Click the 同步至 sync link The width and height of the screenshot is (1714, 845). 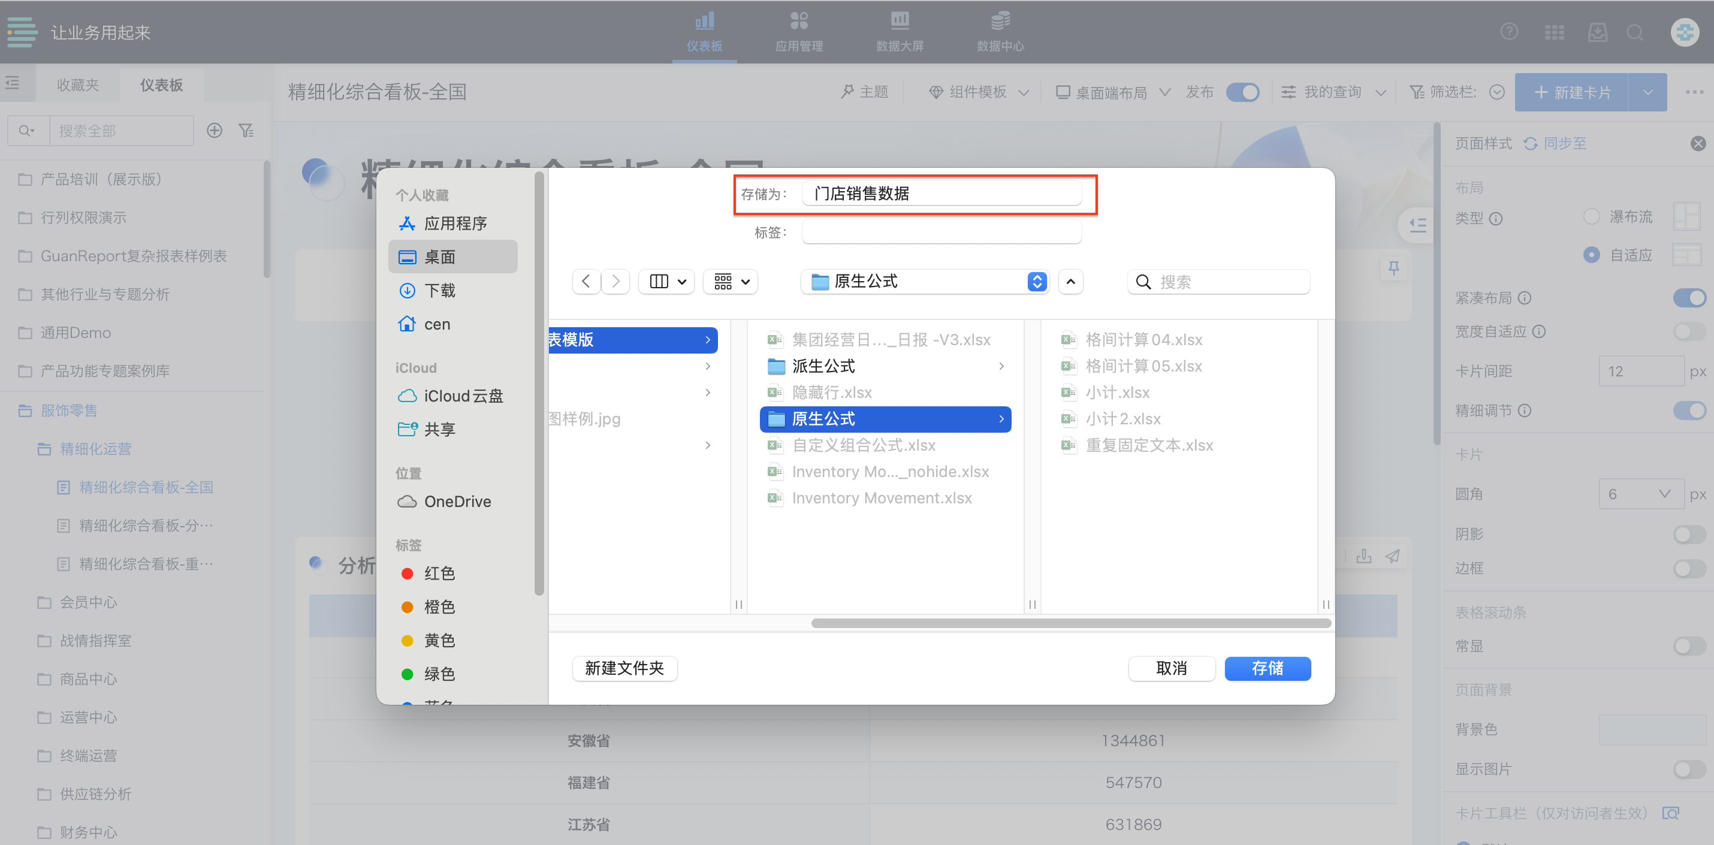click(x=1555, y=143)
